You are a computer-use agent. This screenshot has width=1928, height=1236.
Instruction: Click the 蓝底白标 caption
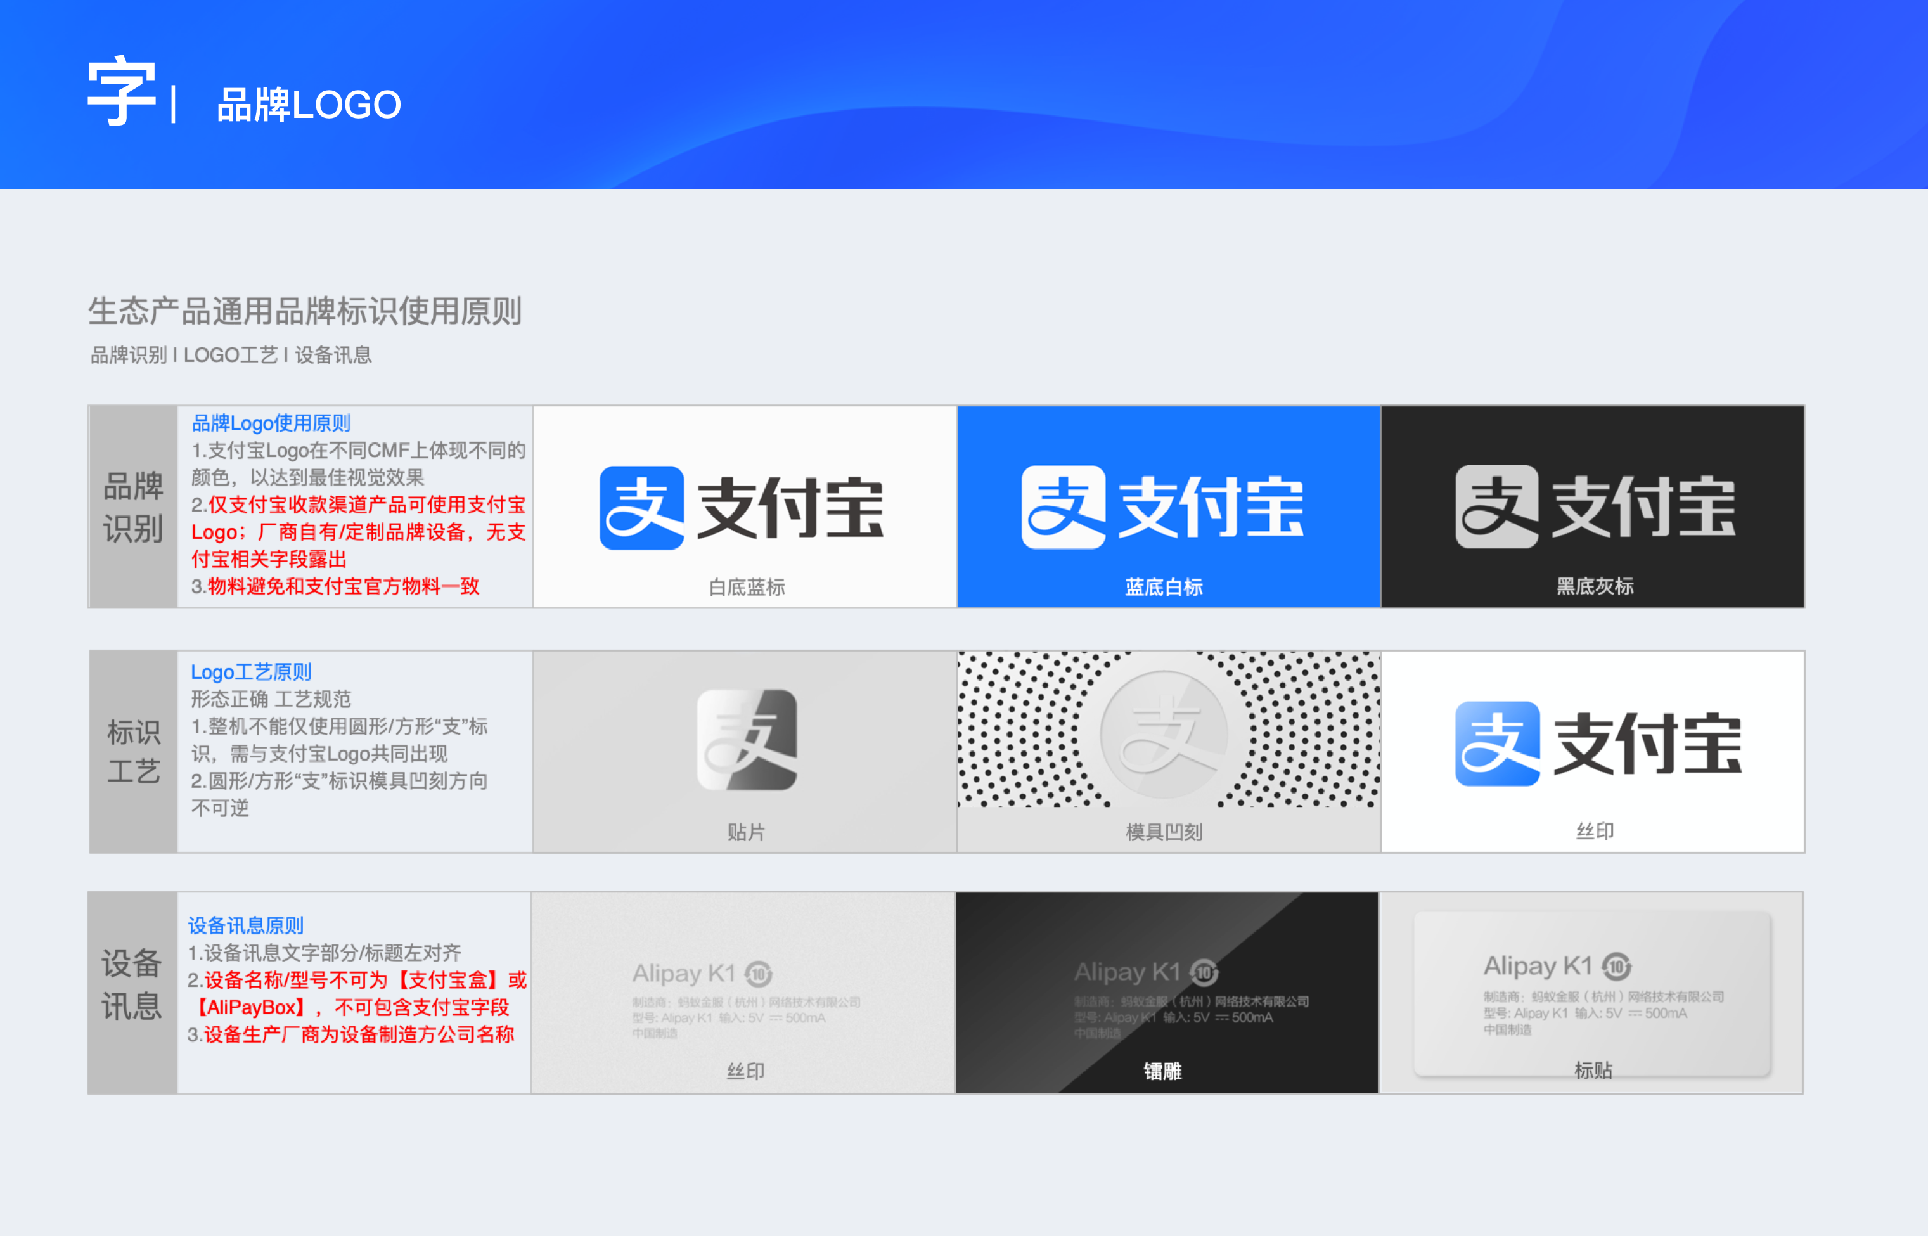[x=1164, y=588]
